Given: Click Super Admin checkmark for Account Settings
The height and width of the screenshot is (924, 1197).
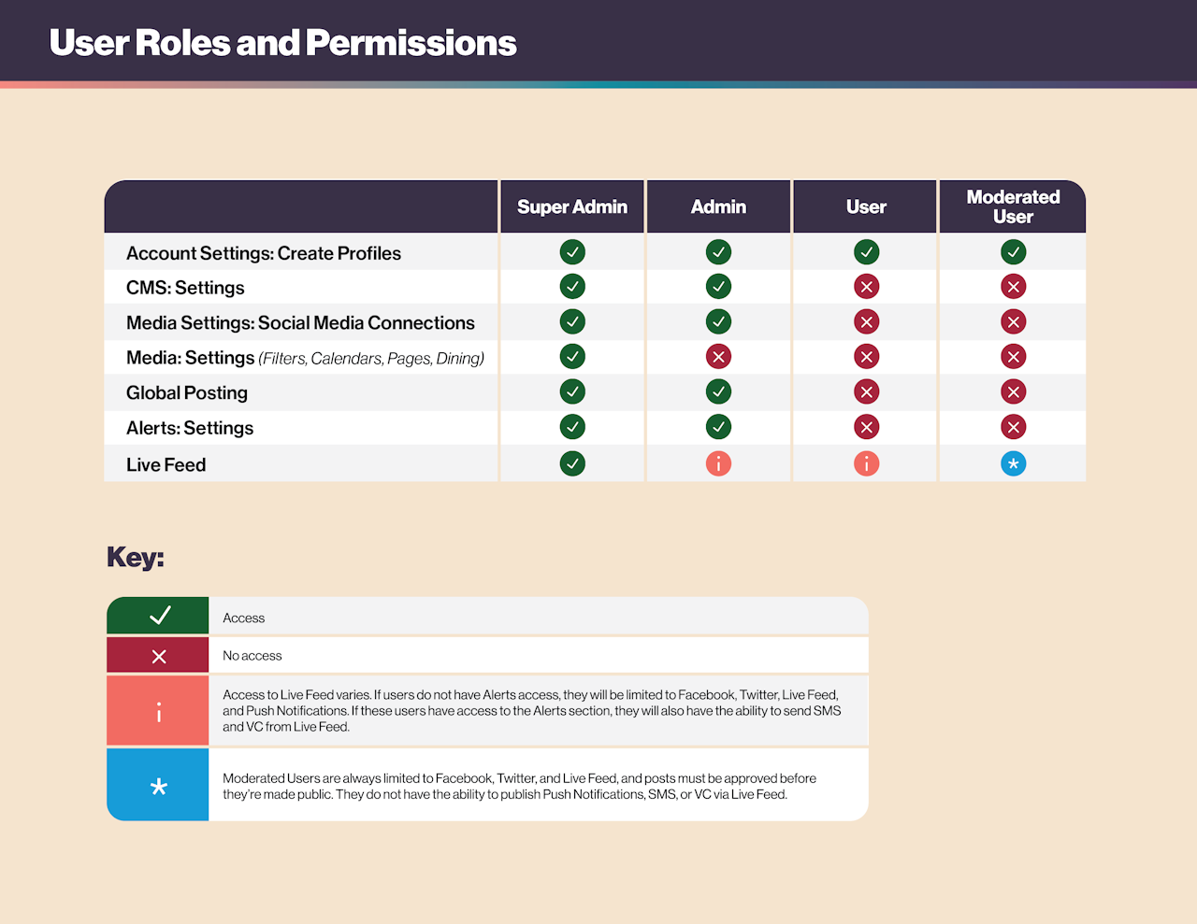Looking at the screenshot, I should (x=572, y=252).
